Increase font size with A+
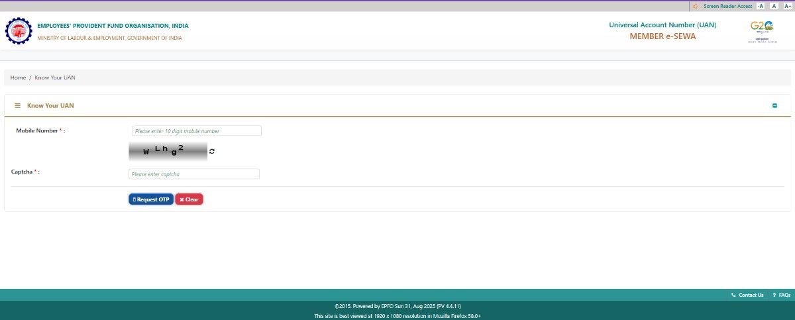The image size is (795, 320). [x=787, y=6]
